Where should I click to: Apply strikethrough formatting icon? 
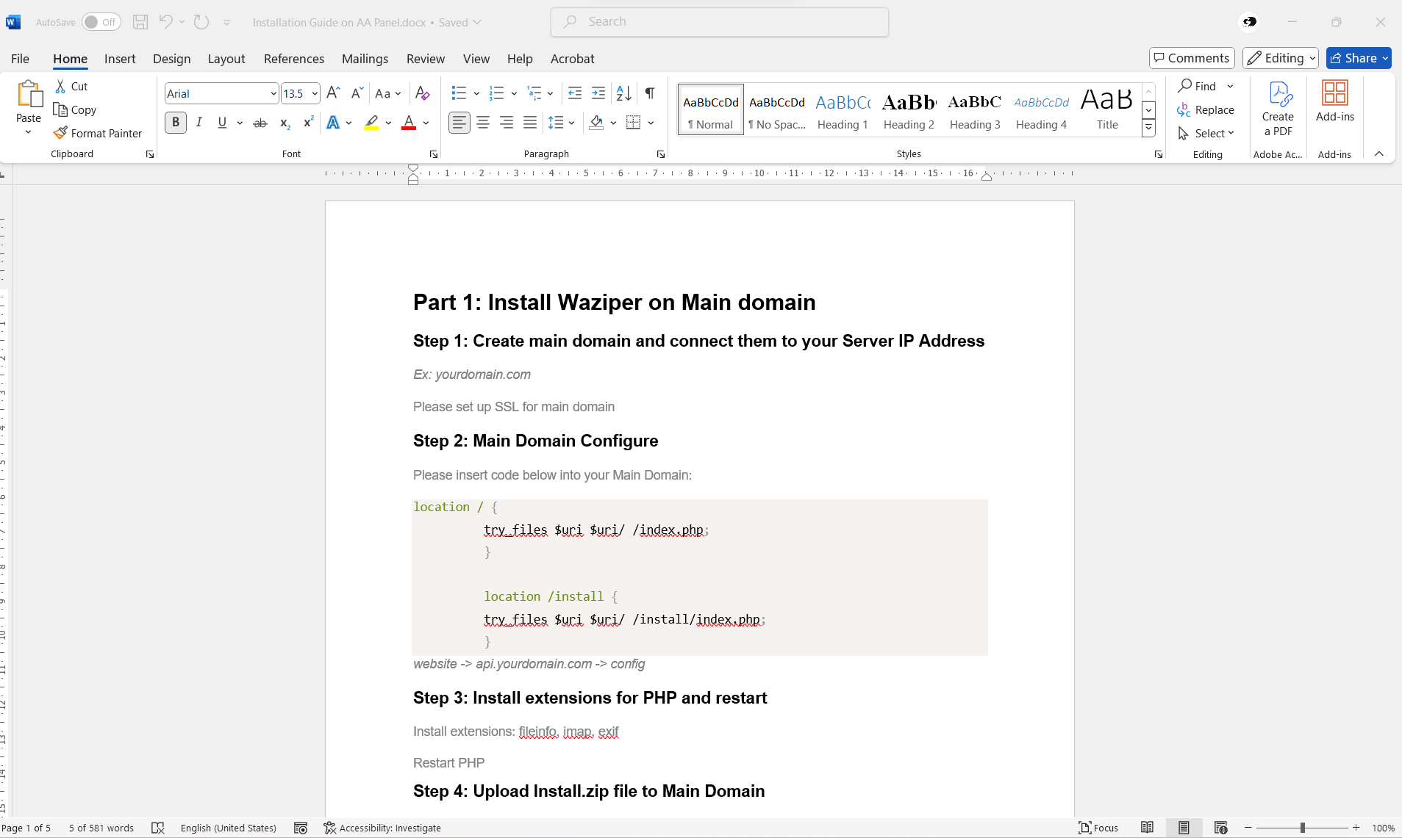coord(260,123)
